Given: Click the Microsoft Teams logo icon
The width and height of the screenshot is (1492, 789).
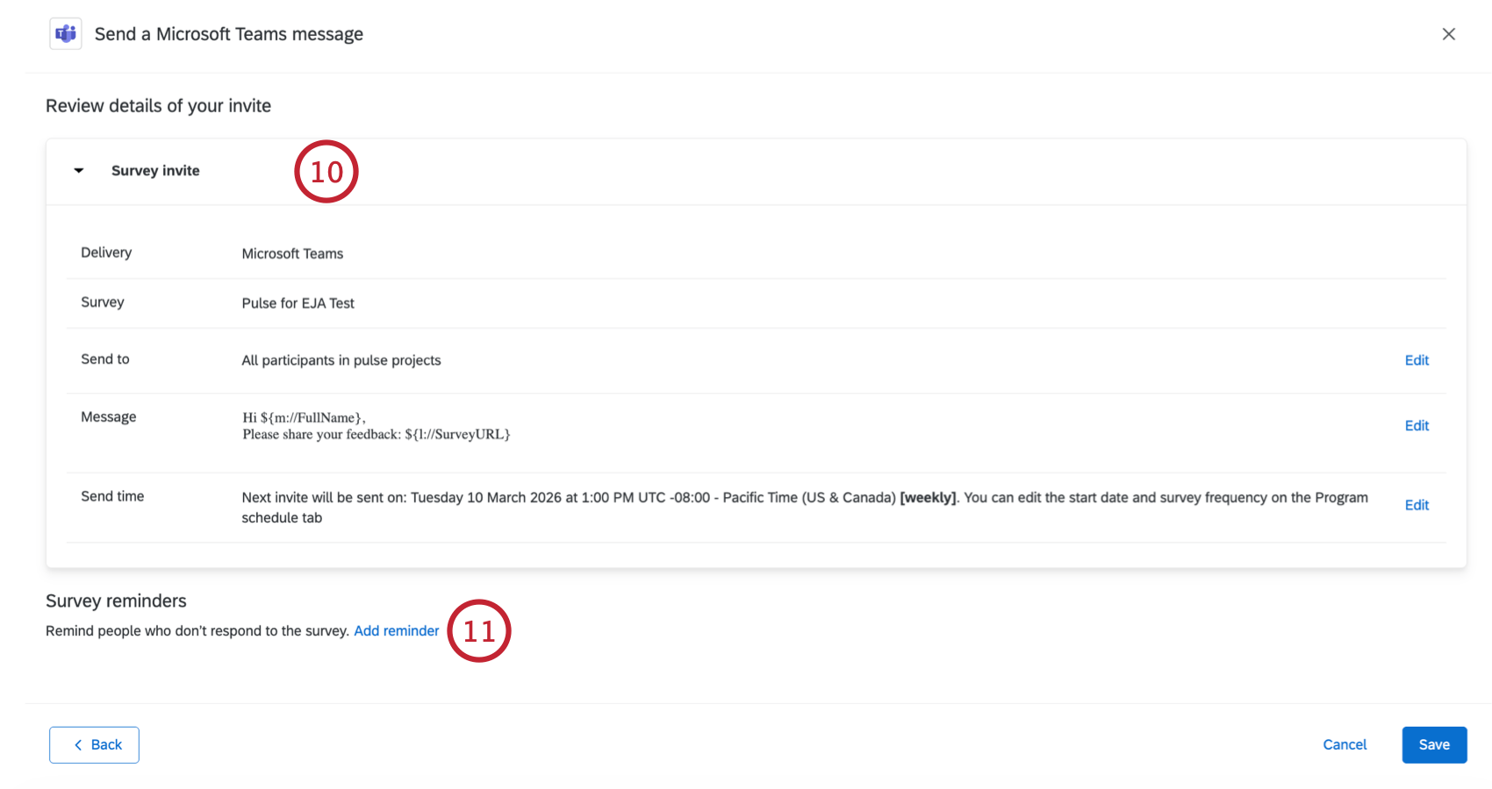Looking at the screenshot, I should point(66,34).
